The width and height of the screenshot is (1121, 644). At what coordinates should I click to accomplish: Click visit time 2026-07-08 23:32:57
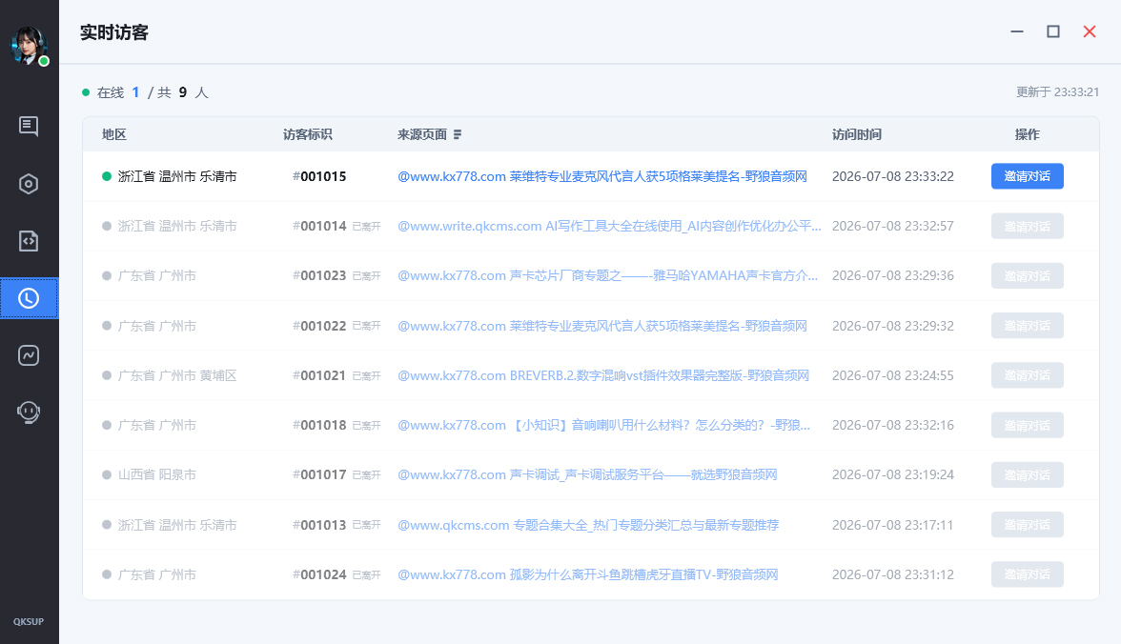tap(893, 226)
